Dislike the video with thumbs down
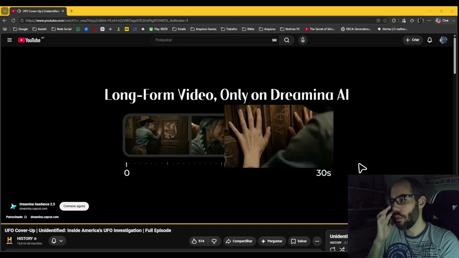This screenshot has width=459, height=258. [x=214, y=241]
